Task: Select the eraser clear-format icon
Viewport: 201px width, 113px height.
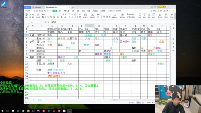Action: (x=65, y=17)
